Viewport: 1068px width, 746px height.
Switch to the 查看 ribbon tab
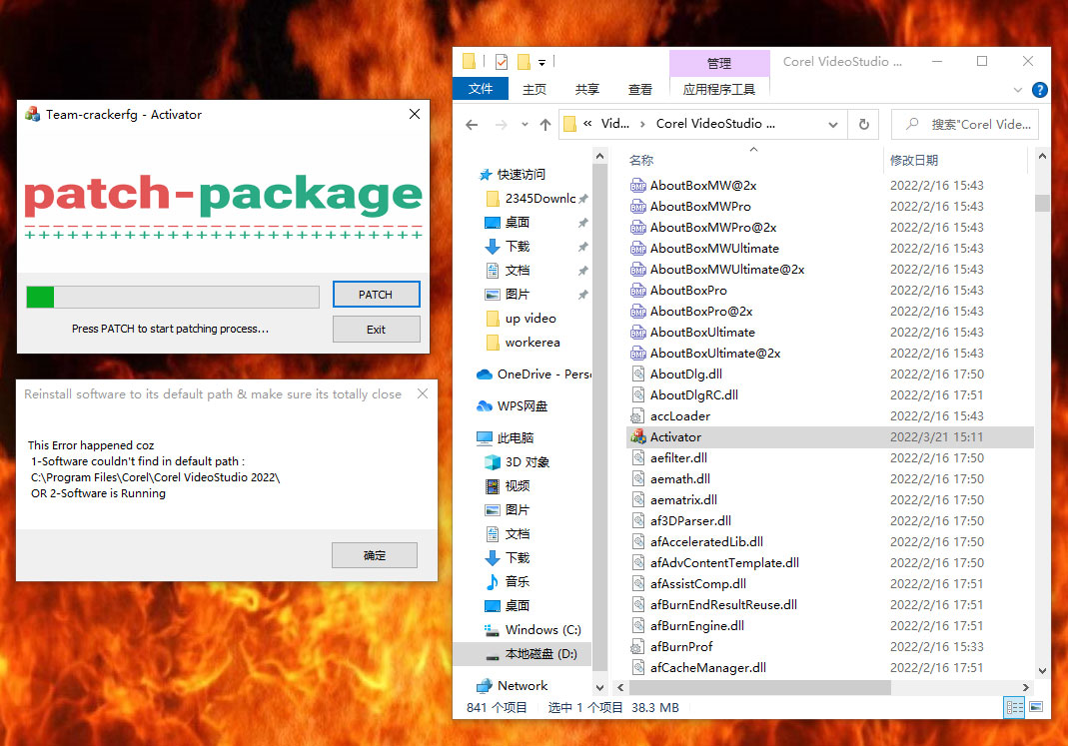coord(639,89)
